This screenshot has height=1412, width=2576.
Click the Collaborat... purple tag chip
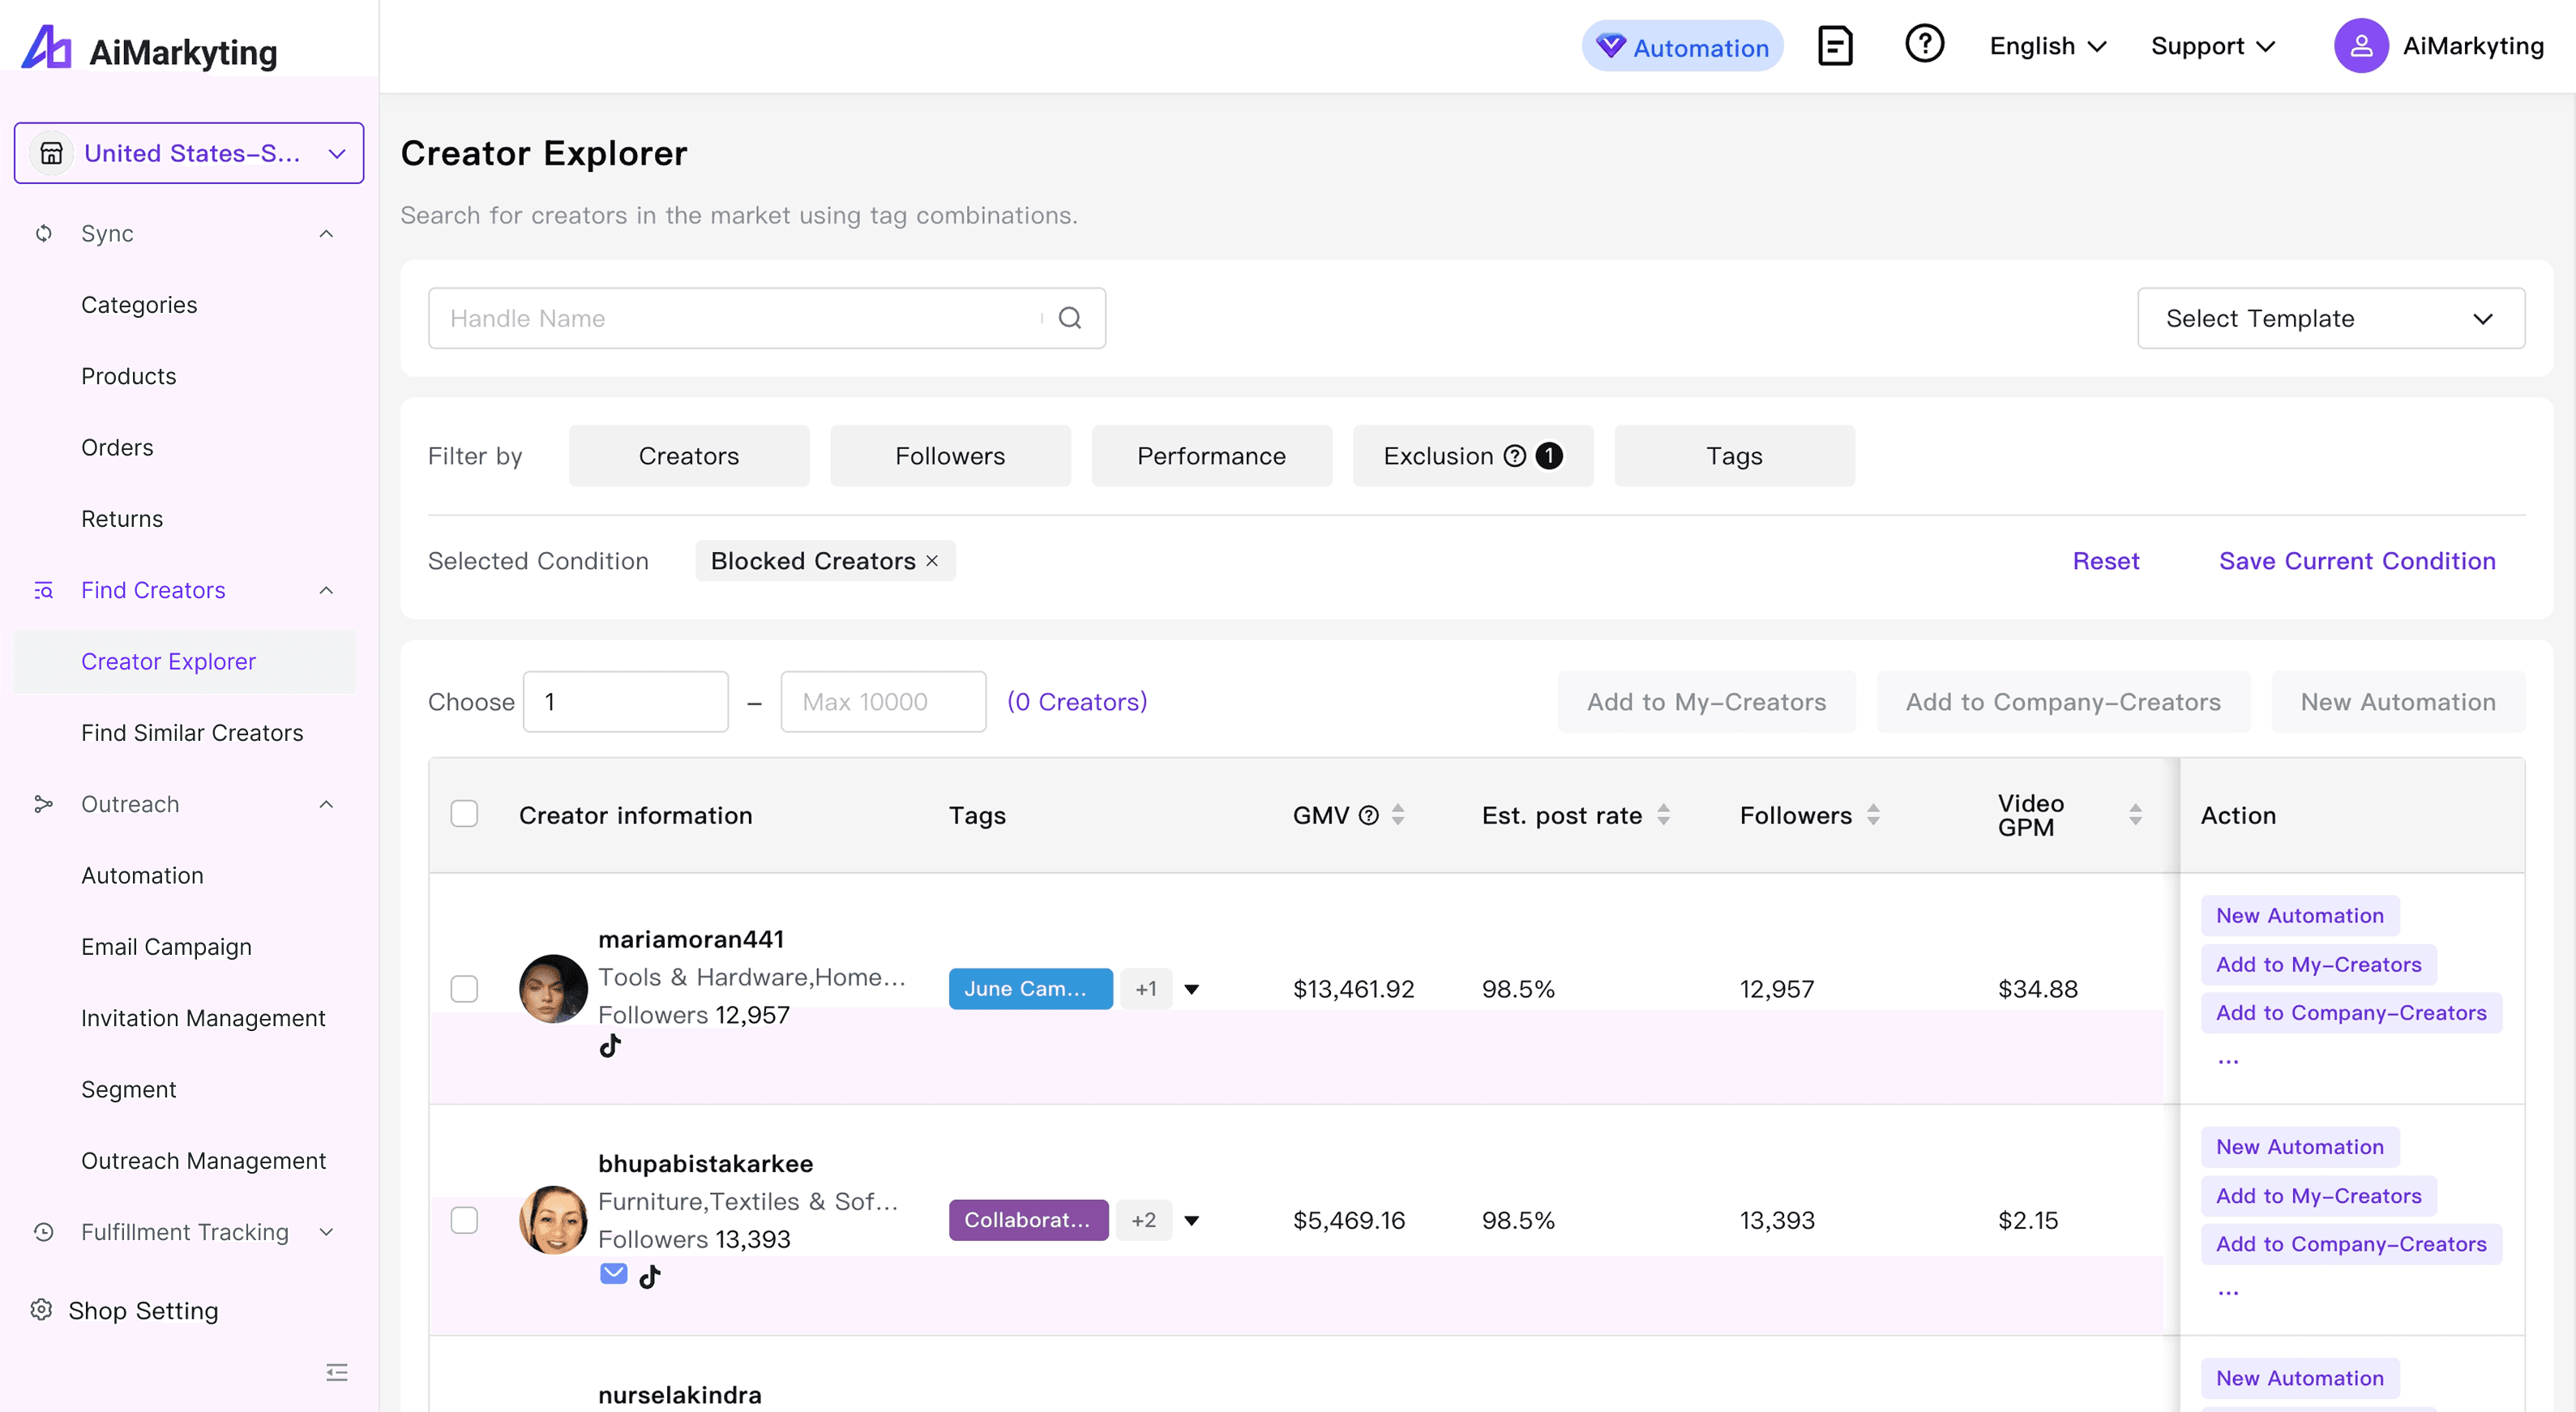pos(1028,1220)
